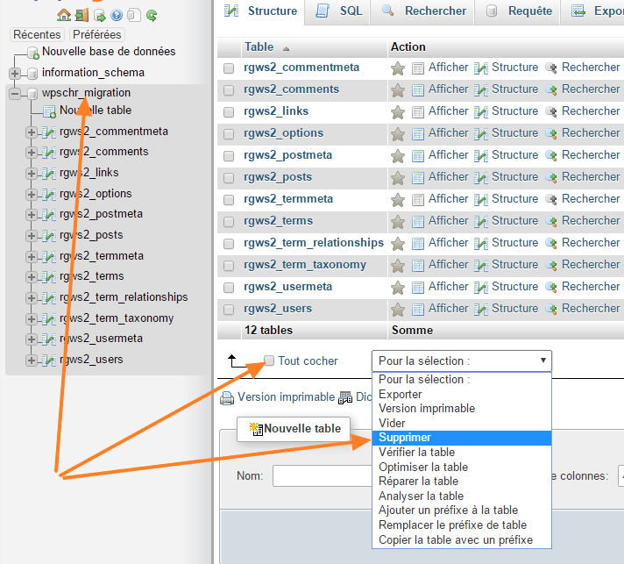Screen dimensions: 624x564
Task: Click the Nom table name input field
Action: [x=323, y=475]
